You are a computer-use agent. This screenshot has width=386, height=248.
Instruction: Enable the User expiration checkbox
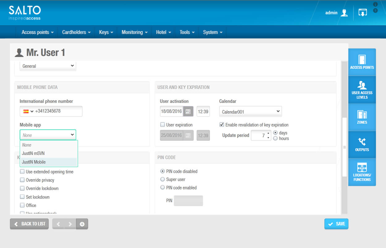[x=162, y=125]
